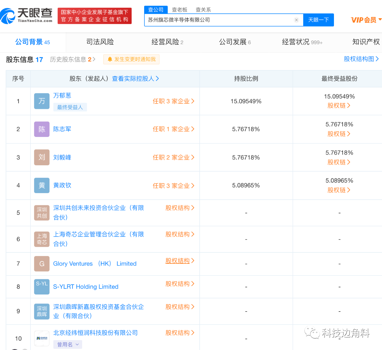Switch to 查公司 search tab
The height and width of the screenshot is (350, 382).
(156, 10)
